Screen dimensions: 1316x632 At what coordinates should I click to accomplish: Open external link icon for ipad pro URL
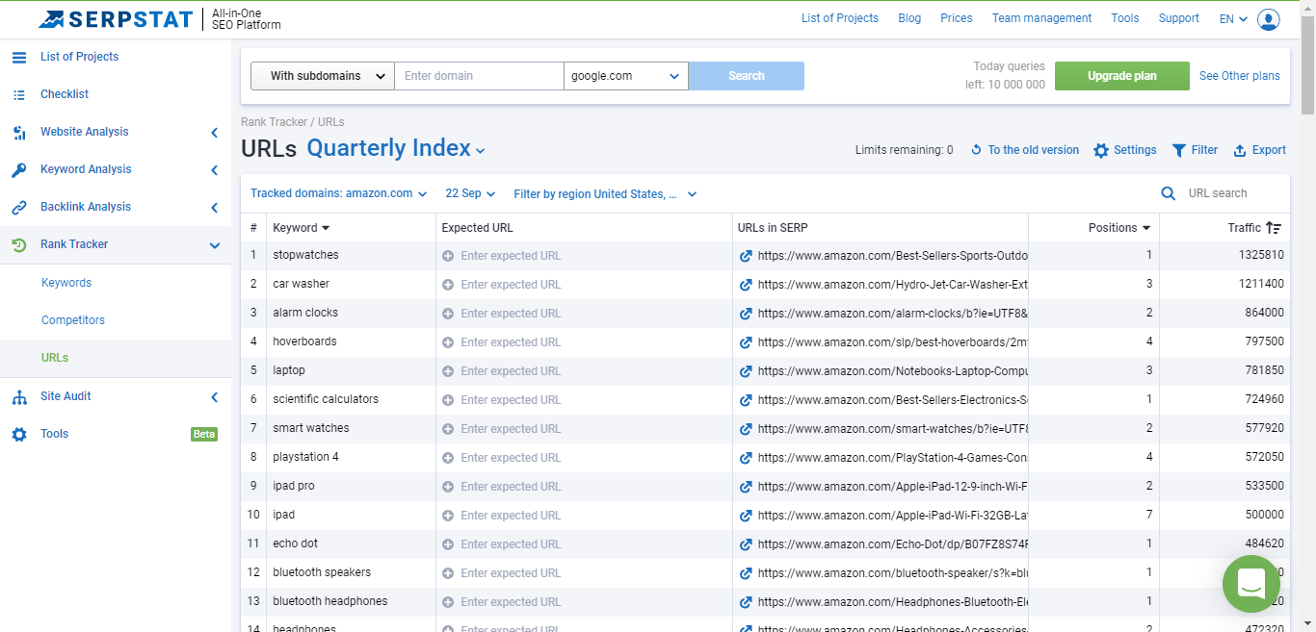coord(746,487)
